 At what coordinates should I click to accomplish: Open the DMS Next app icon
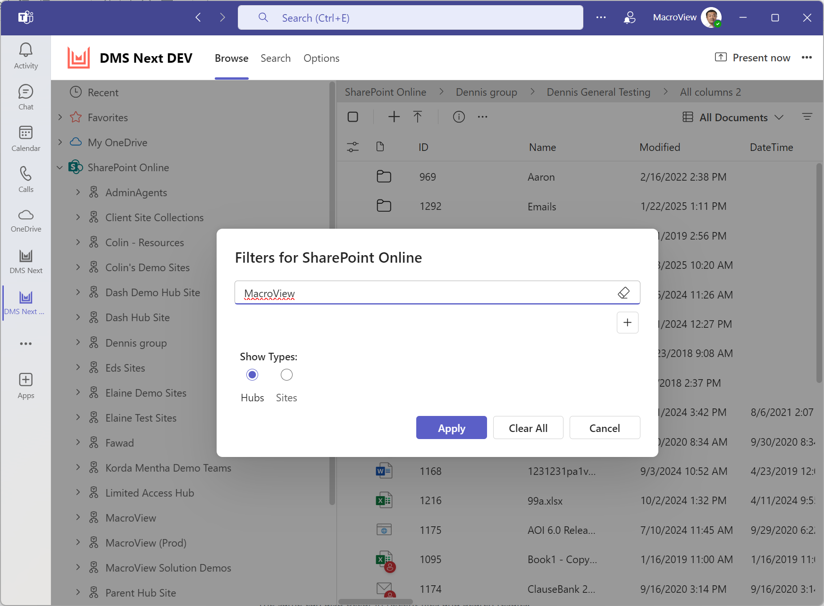(26, 262)
